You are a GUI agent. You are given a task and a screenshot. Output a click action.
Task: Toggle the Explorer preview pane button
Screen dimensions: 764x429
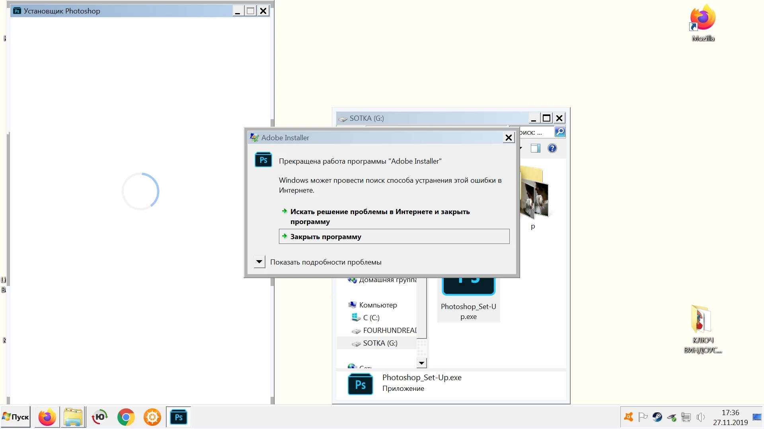535,149
